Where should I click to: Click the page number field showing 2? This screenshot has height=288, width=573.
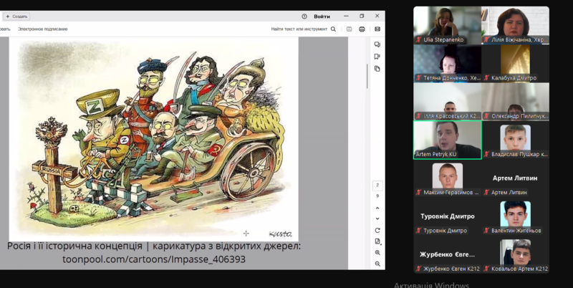click(x=377, y=186)
